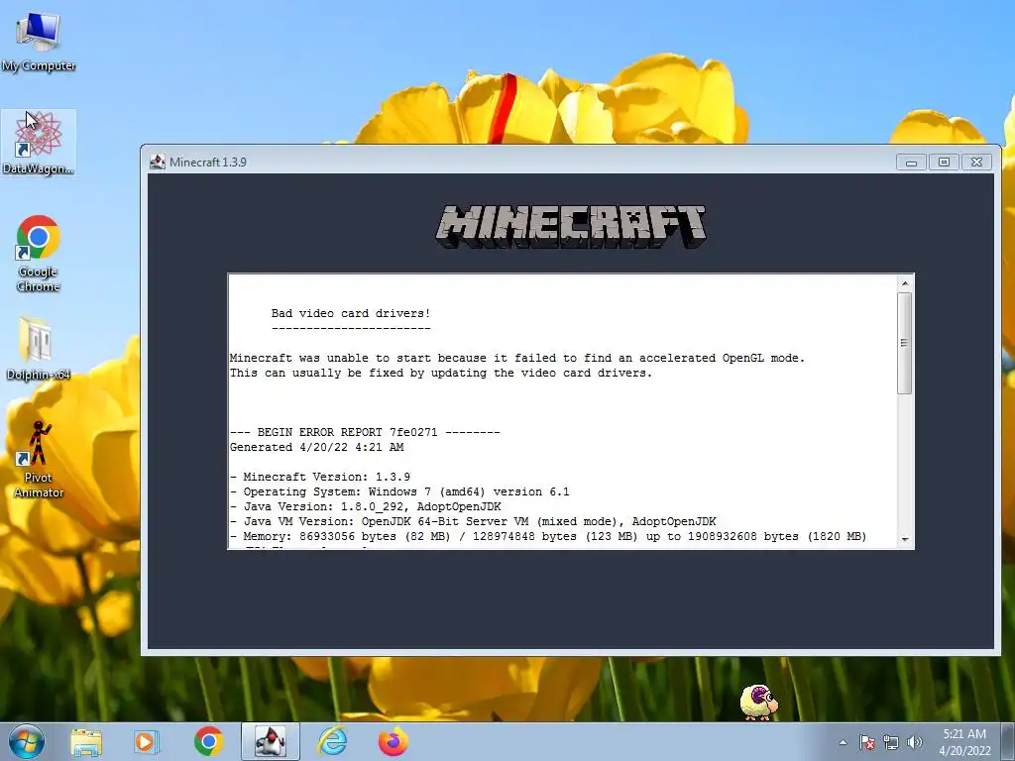Open the Windows Start orb
1015x761 pixels.
27,741
